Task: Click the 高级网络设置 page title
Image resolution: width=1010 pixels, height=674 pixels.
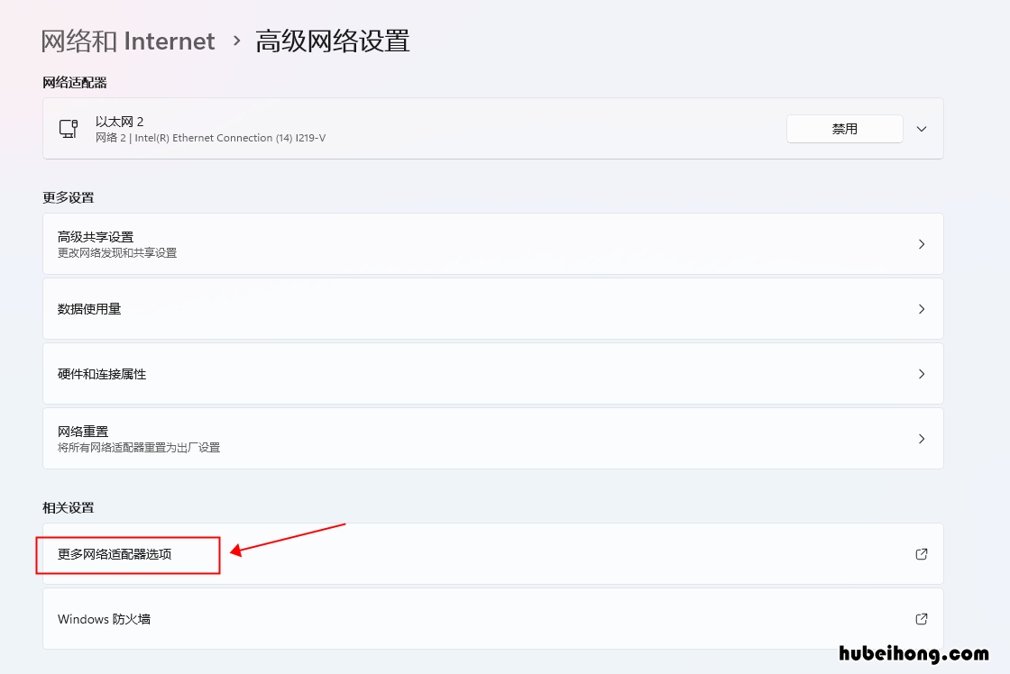Action: [333, 41]
